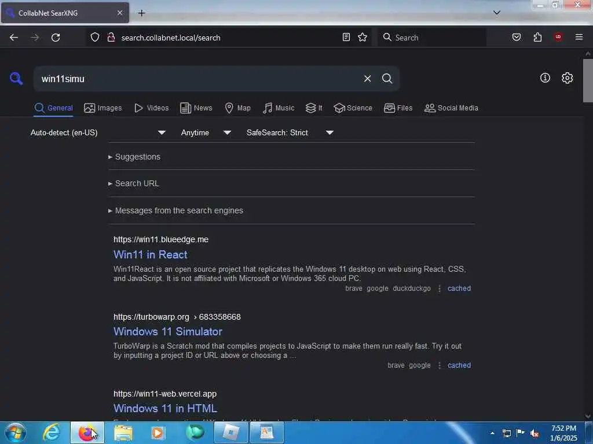This screenshot has width=593, height=444.
Task: Close the CollabNet SearXNG tab
Action: click(x=120, y=13)
